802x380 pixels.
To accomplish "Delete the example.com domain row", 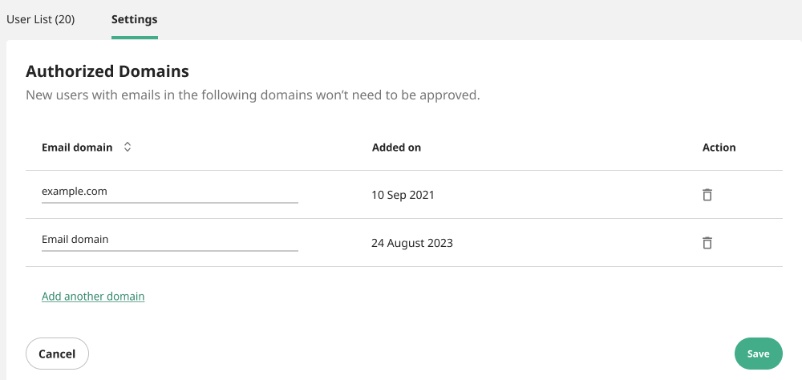I will pos(707,194).
